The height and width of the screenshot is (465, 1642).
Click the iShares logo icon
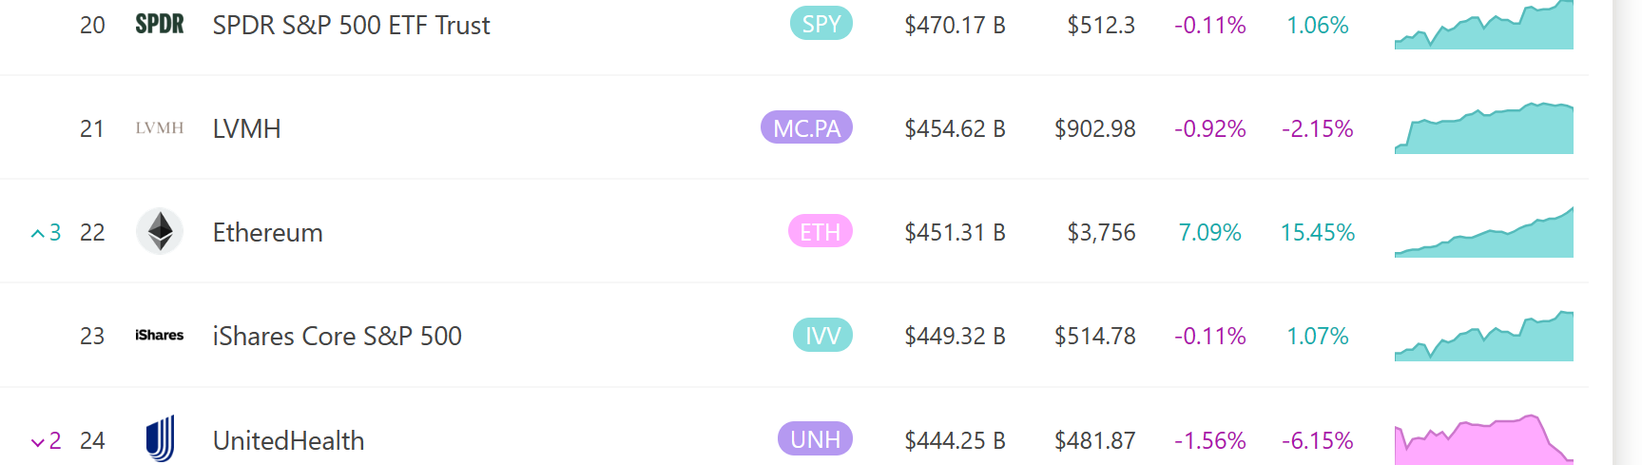pos(159,336)
